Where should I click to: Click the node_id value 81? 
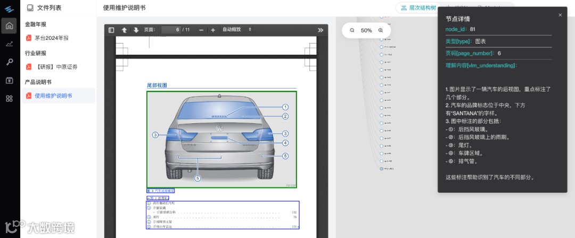tap(473, 29)
